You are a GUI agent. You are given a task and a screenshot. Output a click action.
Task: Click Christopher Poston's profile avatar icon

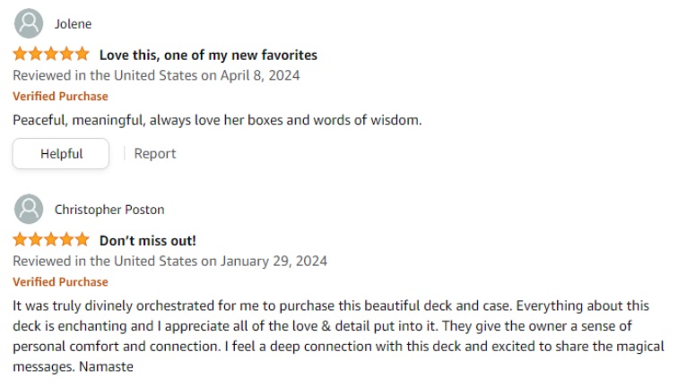[29, 210]
